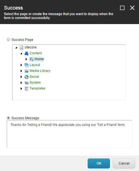Collapse the Content tree node
Screen dimensions: 139x171
pyautogui.click(x=21, y=53)
